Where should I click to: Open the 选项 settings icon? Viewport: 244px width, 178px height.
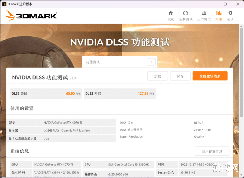point(230,13)
